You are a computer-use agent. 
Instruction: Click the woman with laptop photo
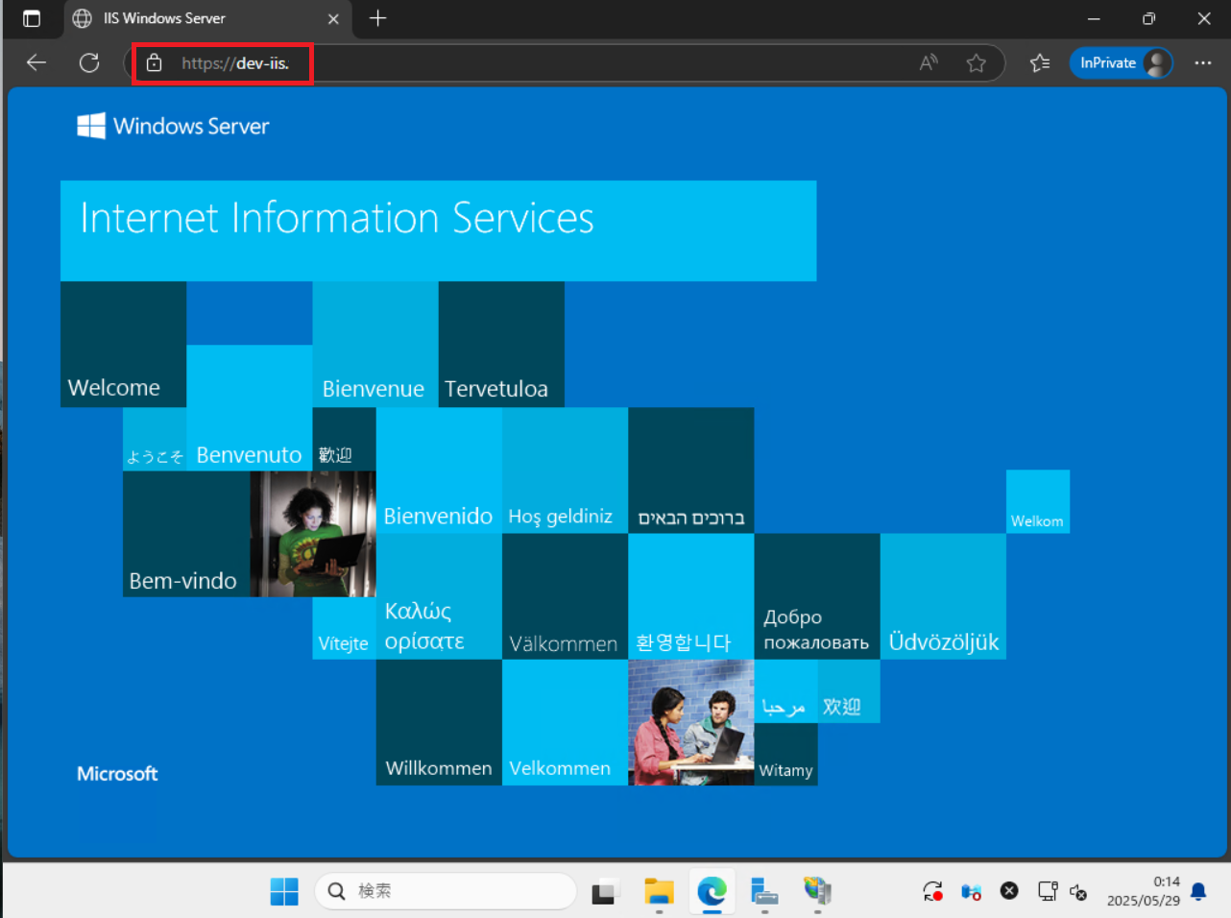[313, 534]
